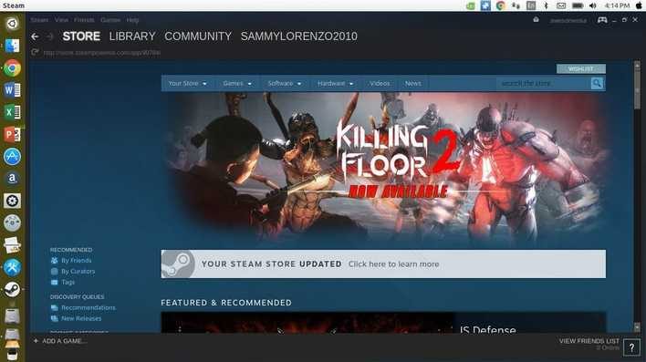Open Big Picture mode controller icon
The width and height of the screenshot is (646, 362).
tap(602, 20)
